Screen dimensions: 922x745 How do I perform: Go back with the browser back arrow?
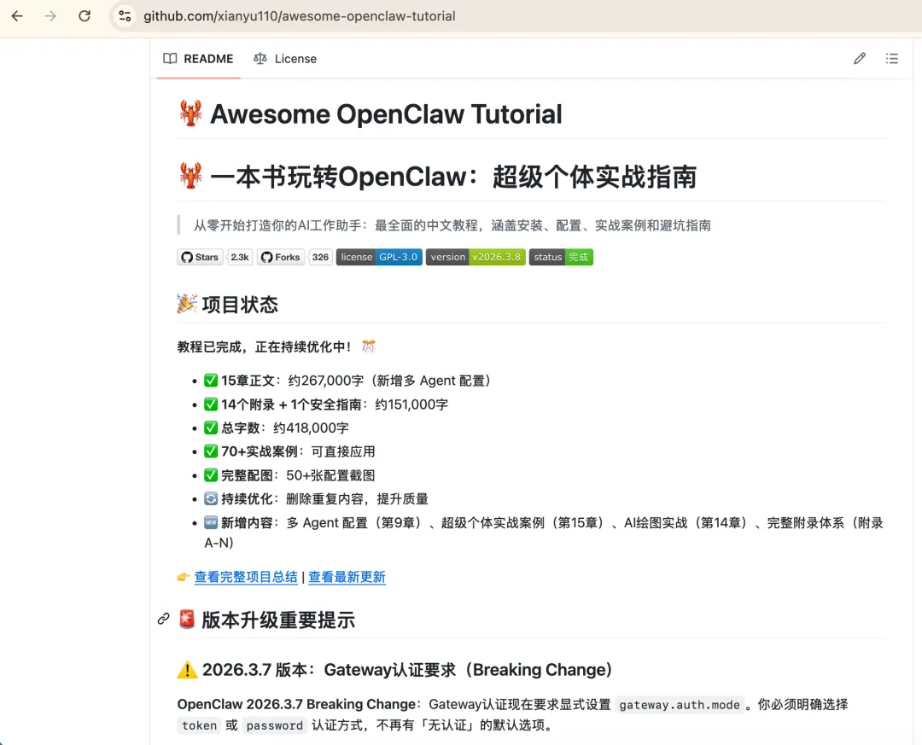[17, 16]
